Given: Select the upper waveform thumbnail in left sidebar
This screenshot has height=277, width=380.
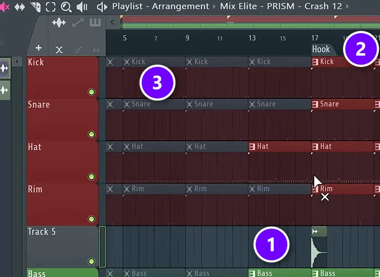Looking at the screenshot, I should pyautogui.click(x=5, y=68).
